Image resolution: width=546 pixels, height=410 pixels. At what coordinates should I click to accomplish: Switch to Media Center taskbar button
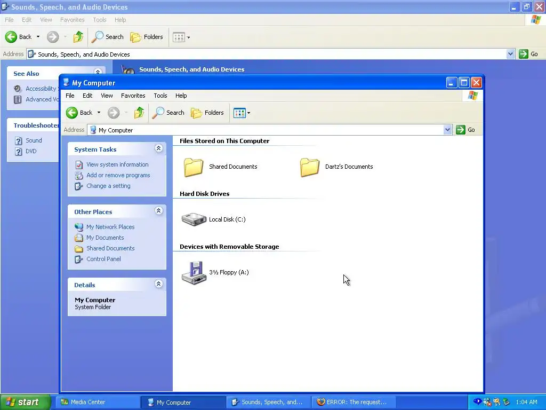tap(98, 402)
